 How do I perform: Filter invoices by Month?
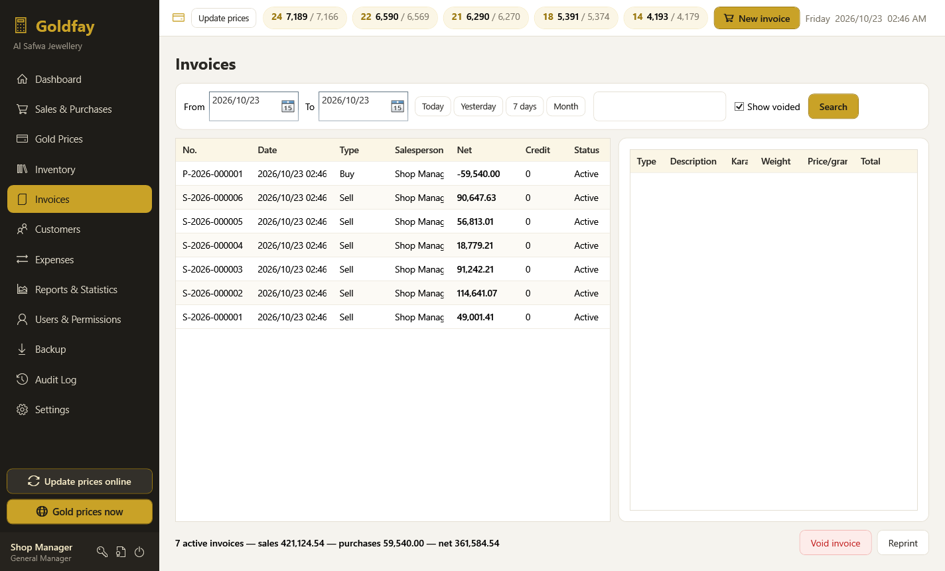565,106
